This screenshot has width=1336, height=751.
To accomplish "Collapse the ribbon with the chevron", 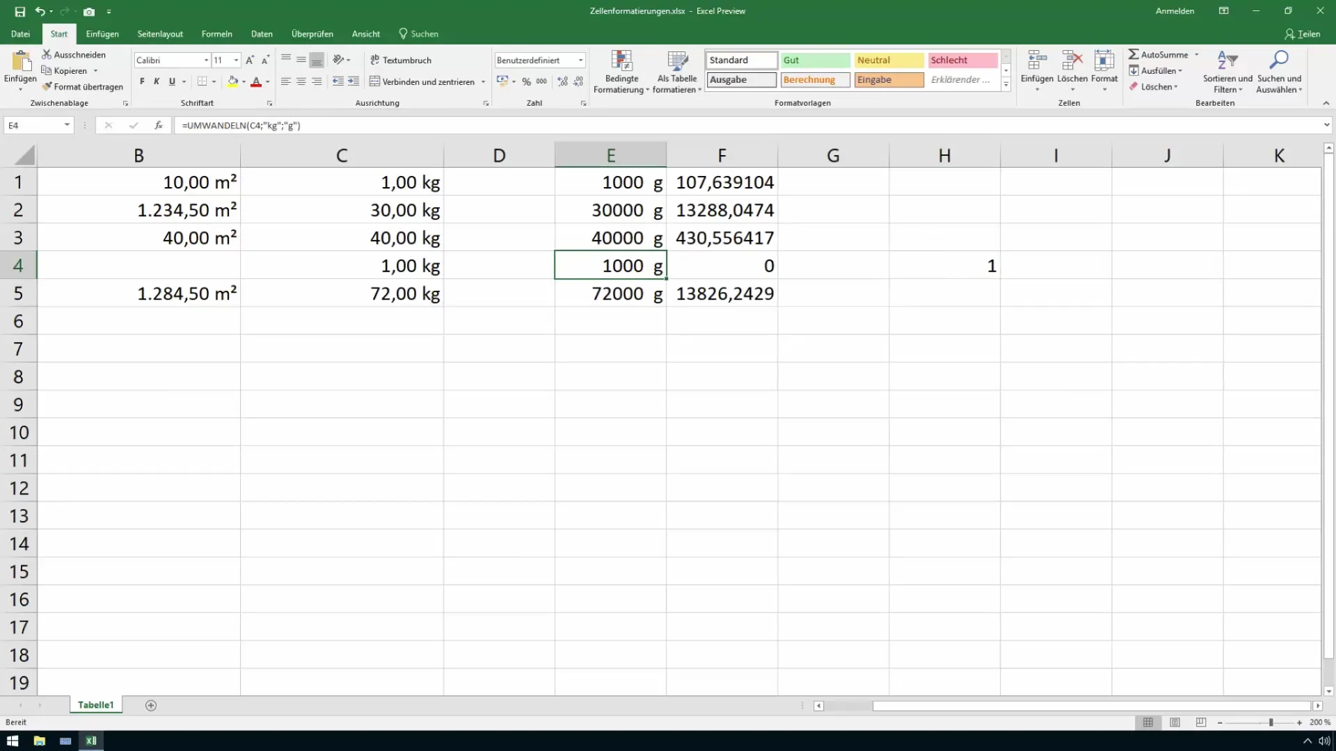I will point(1326,103).
